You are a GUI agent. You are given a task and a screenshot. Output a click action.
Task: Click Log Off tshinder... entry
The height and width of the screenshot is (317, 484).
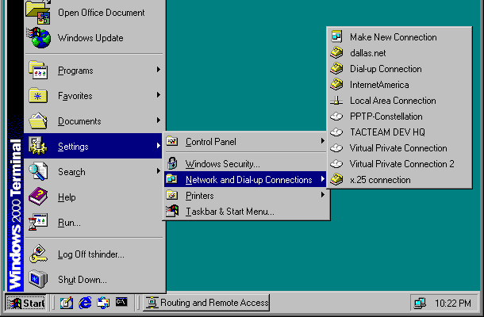93,254
